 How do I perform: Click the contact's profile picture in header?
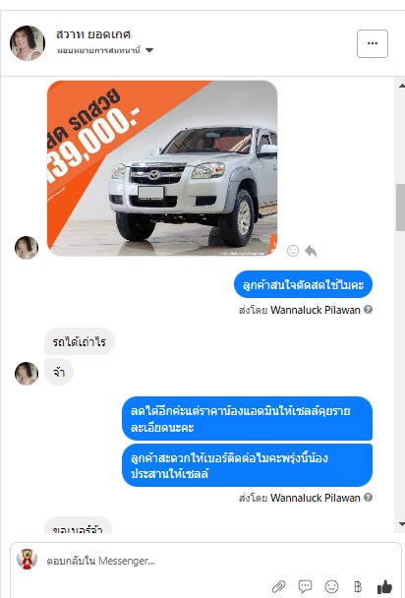[x=28, y=43]
